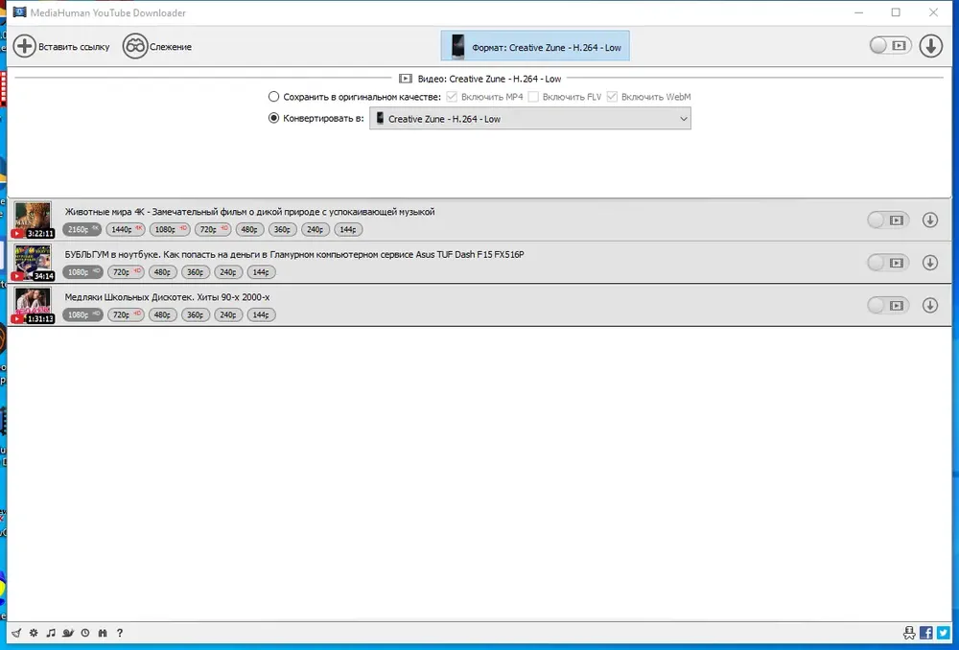959x650 pixels.
Task: Select 'Сохранить в оригинальном качестве' radio button
Action: [273, 97]
